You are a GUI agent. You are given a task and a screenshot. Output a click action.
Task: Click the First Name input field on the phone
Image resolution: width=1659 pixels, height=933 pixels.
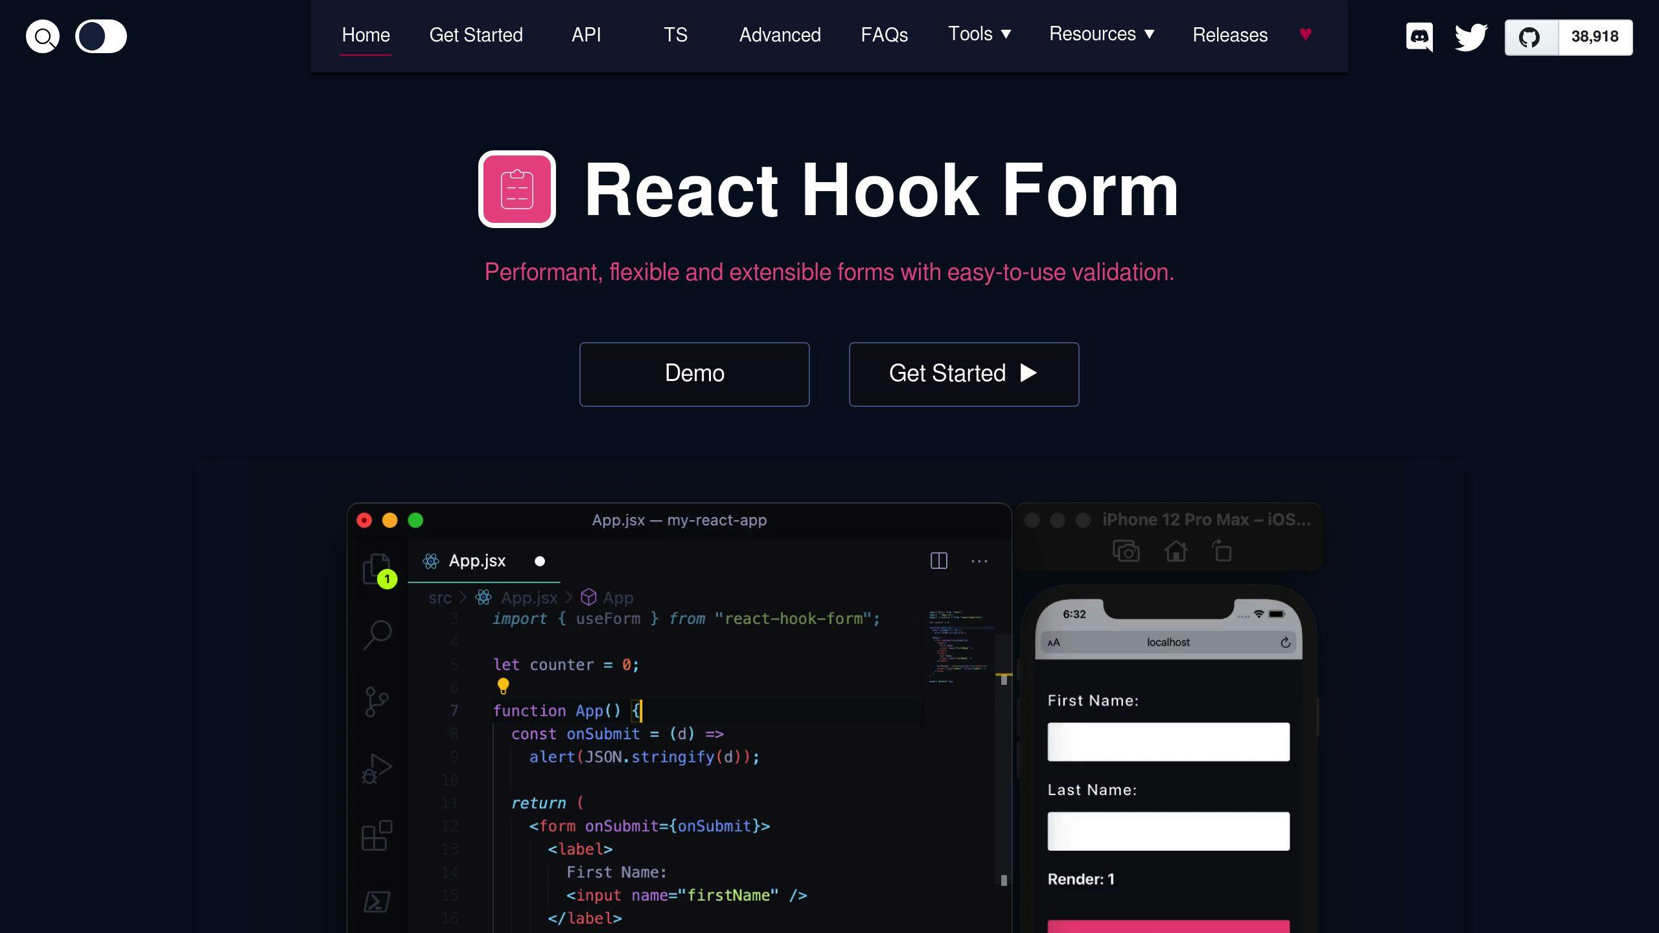coord(1168,741)
